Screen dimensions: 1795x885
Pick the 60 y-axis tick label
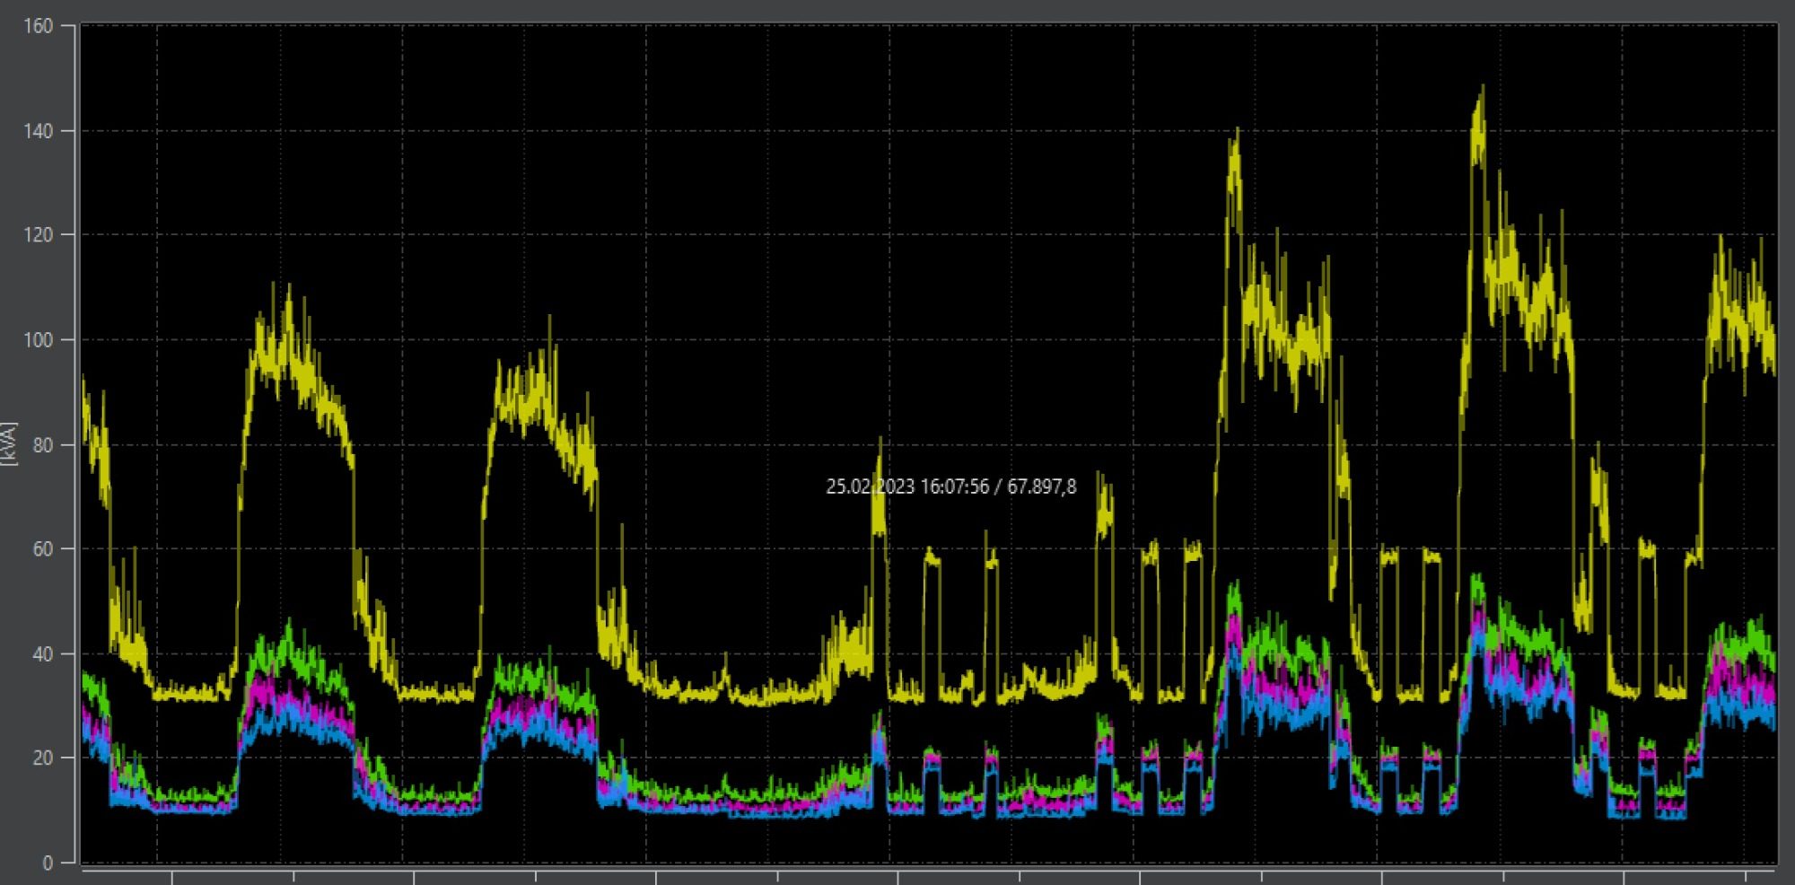42,549
